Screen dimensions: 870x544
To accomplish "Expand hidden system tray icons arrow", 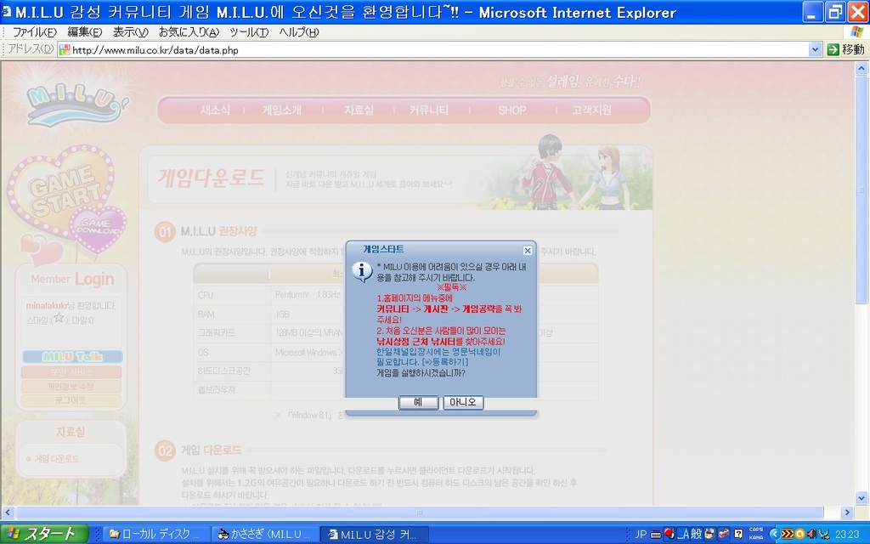I will point(775,534).
